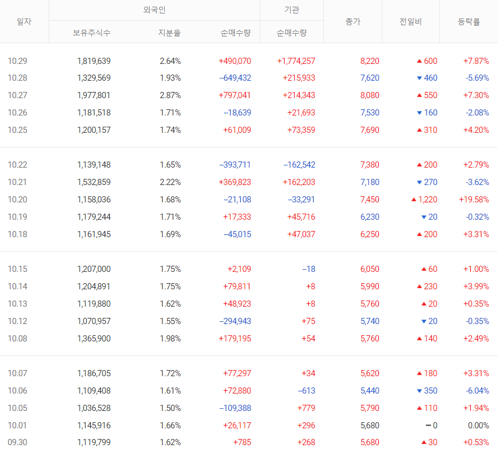Click the 전일비 column header
501x453 pixels.
tap(411, 21)
